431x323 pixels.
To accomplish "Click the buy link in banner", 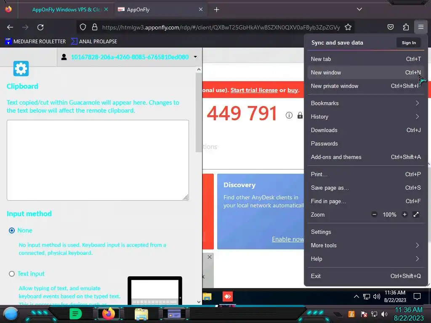I will click(x=293, y=90).
